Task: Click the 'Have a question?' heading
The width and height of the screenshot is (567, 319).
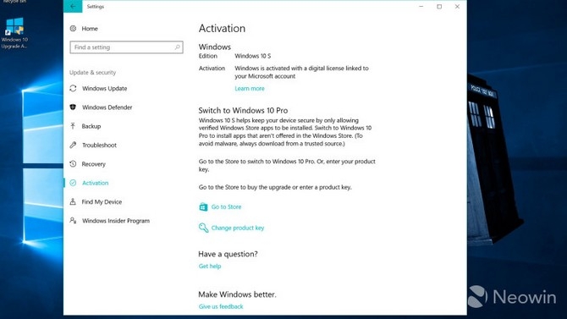Action: click(228, 254)
